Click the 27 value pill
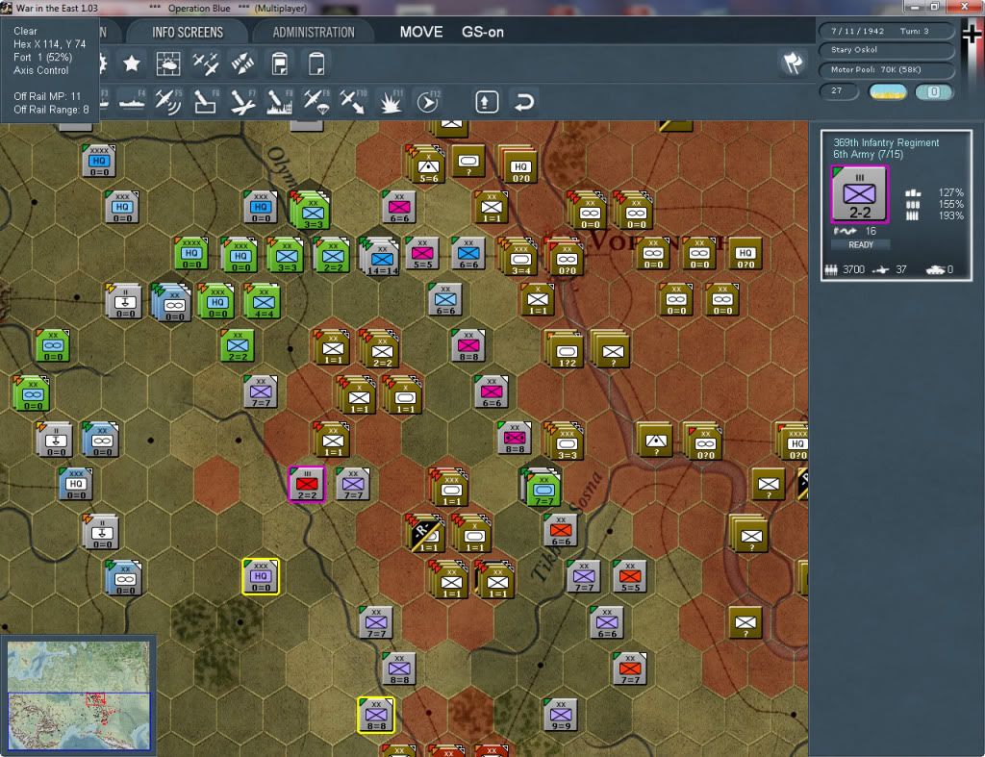Viewport: 985px width, 757px height. pos(839,91)
